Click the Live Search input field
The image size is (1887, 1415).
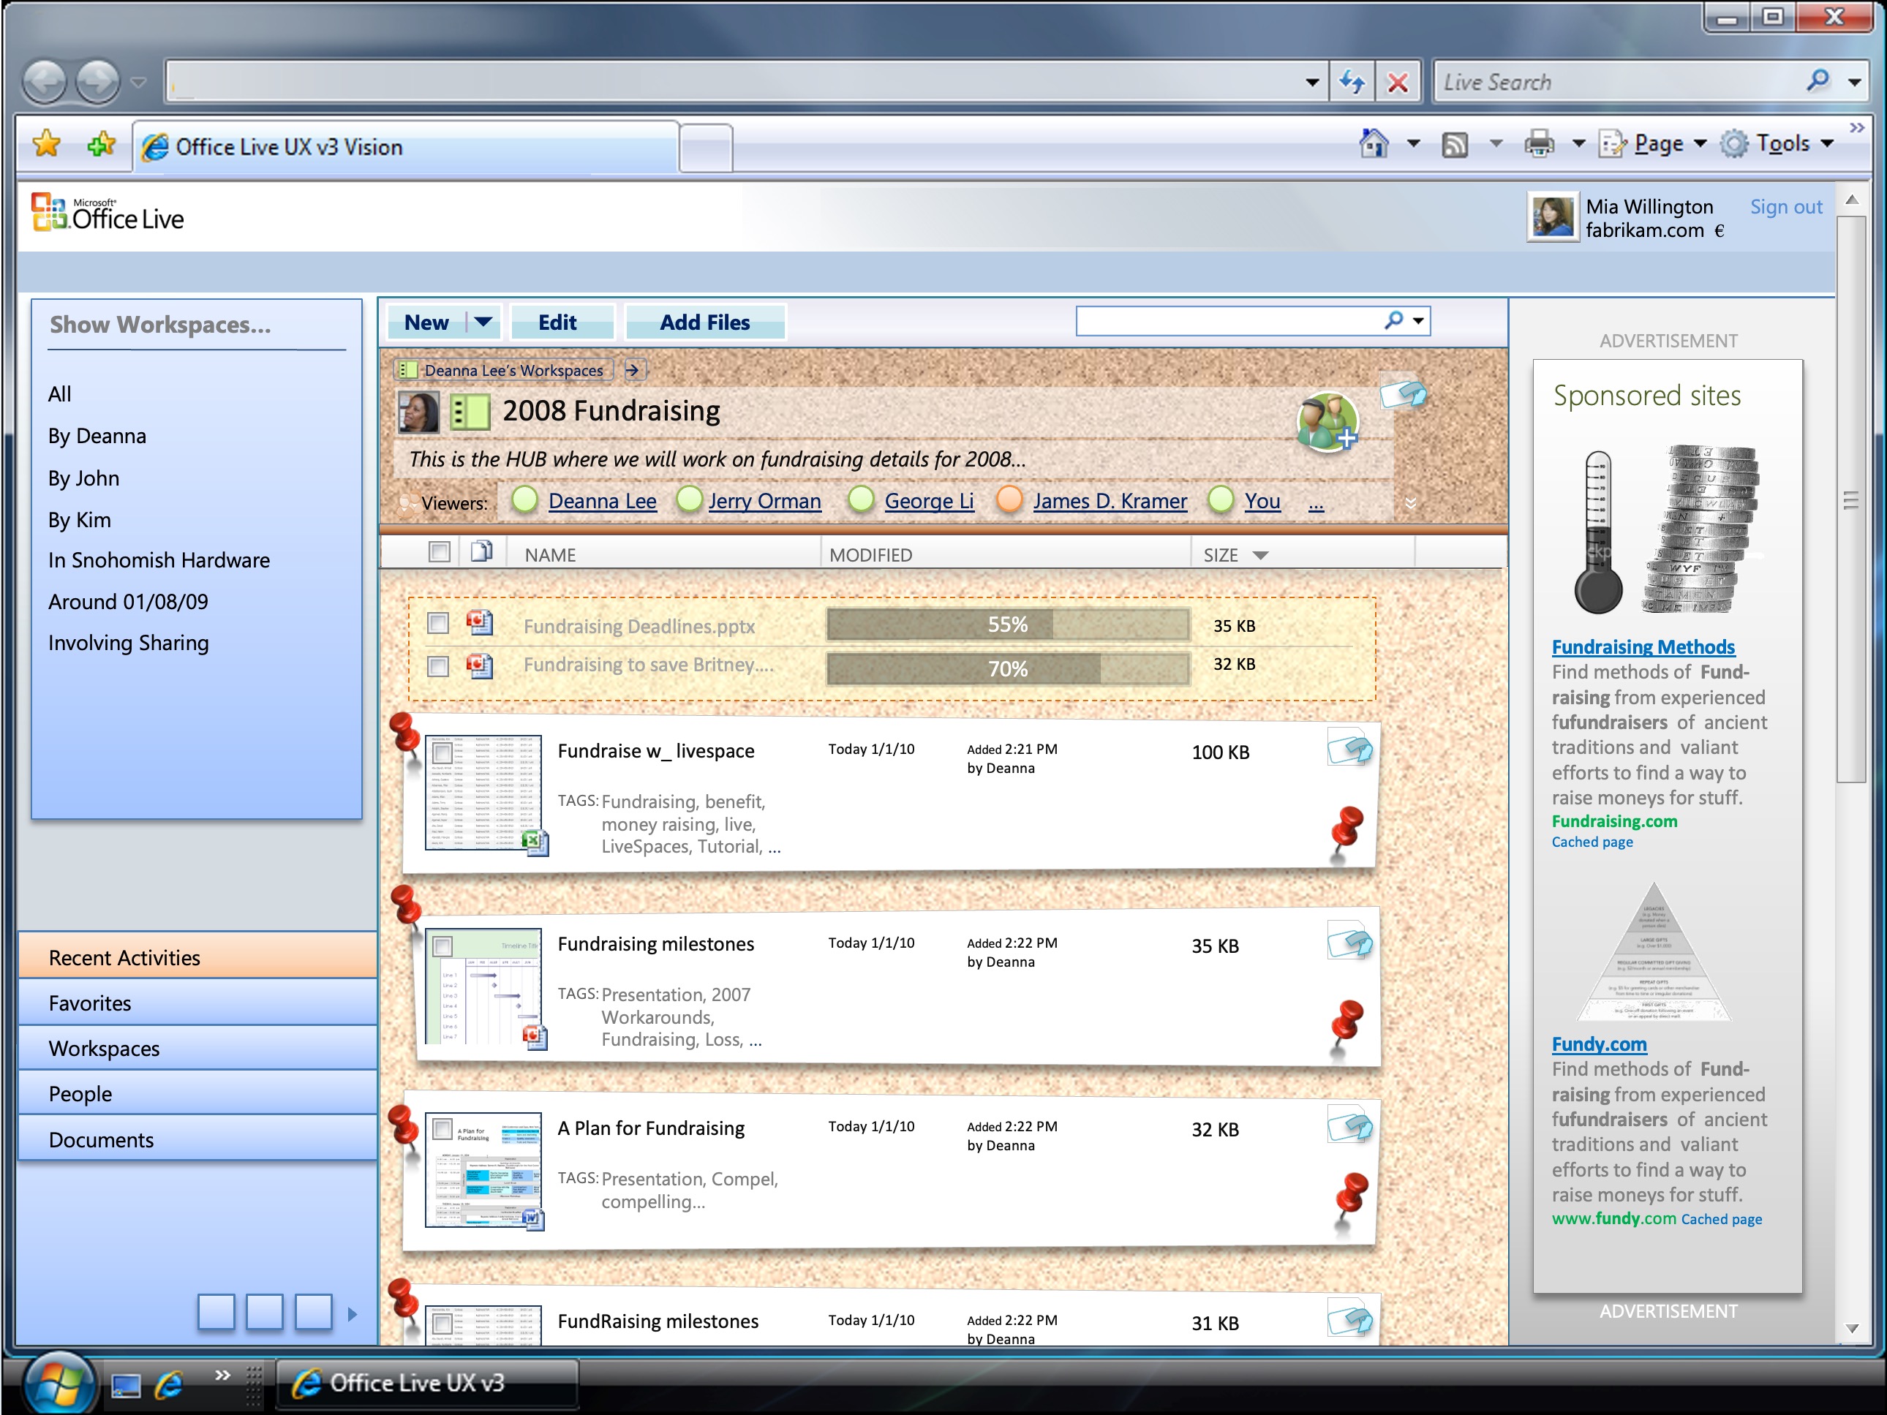point(1620,82)
